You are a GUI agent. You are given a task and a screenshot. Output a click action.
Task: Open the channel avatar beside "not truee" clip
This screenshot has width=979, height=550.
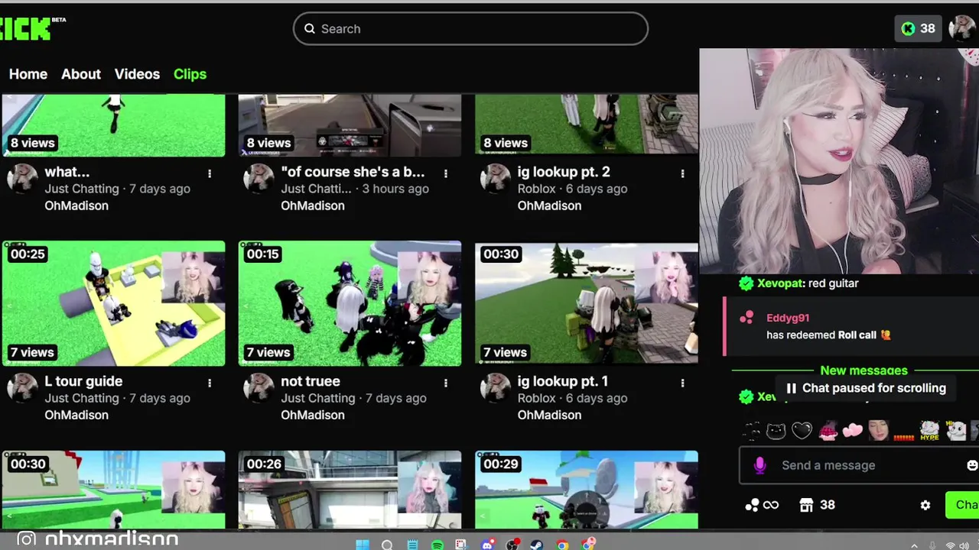coord(259,388)
